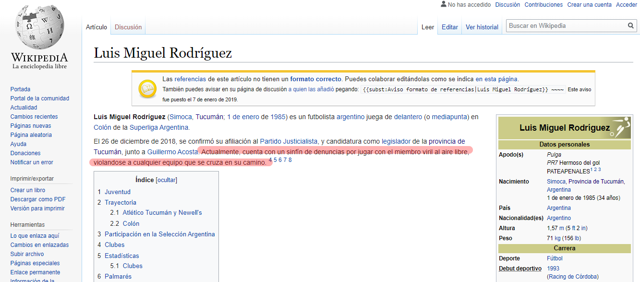Click Crear una cuenta
This screenshot has width=640, height=282.
click(x=590, y=5)
